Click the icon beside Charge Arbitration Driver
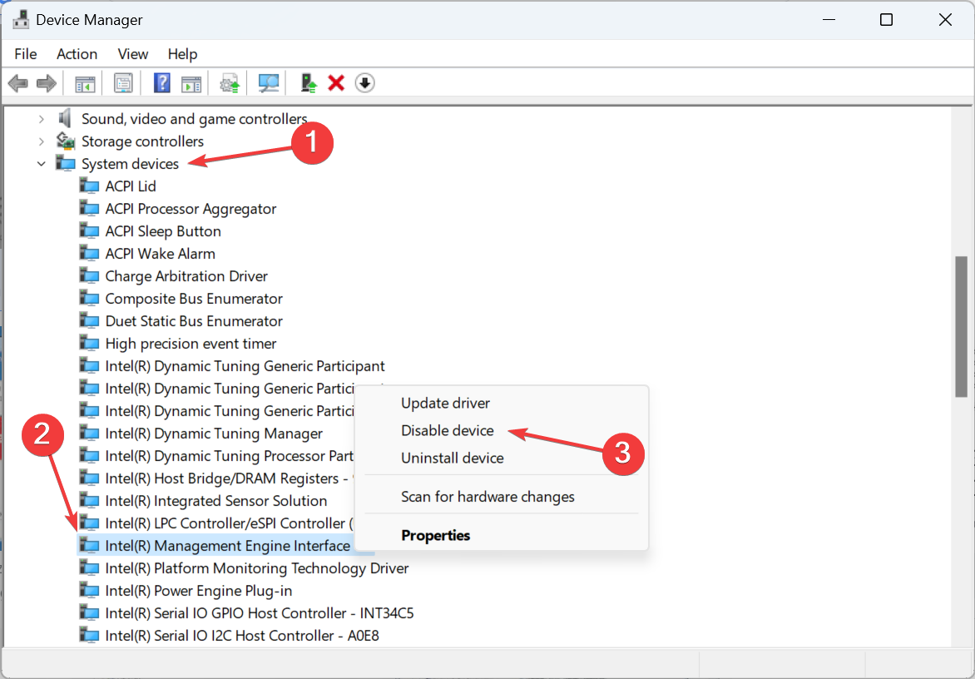This screenshot has width=975, height=679. 89,275
